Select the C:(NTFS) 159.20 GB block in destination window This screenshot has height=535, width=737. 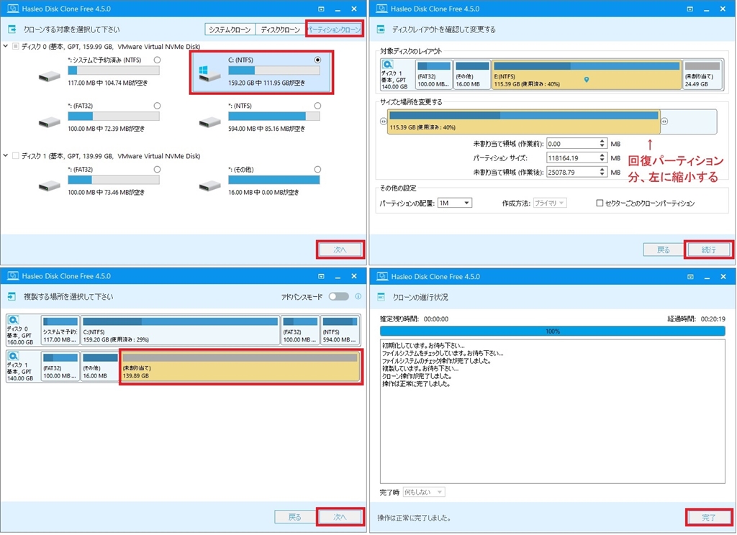pyautogui.click(x=181, y=330)
